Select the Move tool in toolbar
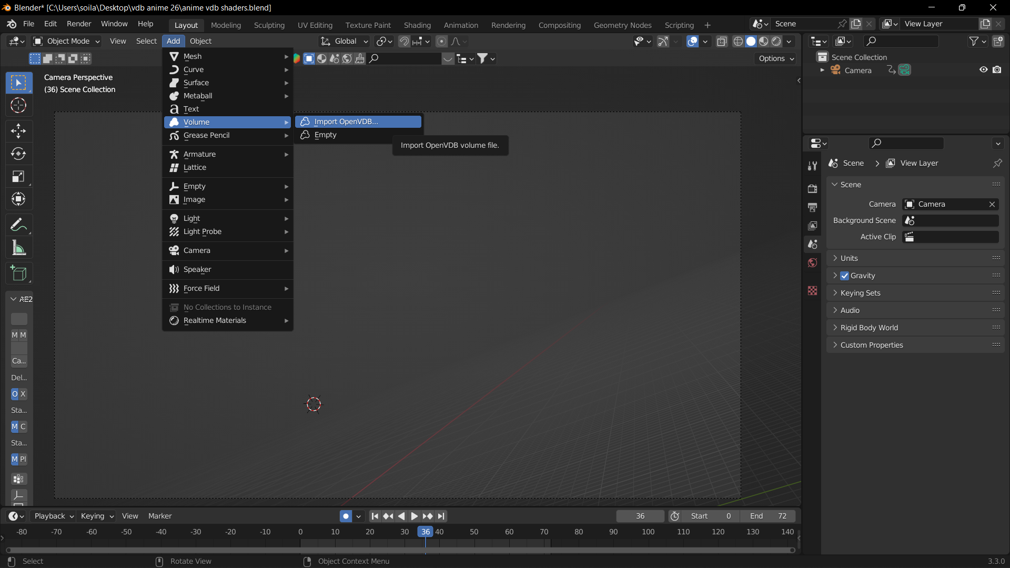This screenshot has height=568, width=1010. tap(18, 130)
